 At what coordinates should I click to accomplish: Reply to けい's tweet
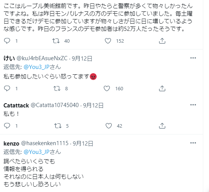coord(7,88)
